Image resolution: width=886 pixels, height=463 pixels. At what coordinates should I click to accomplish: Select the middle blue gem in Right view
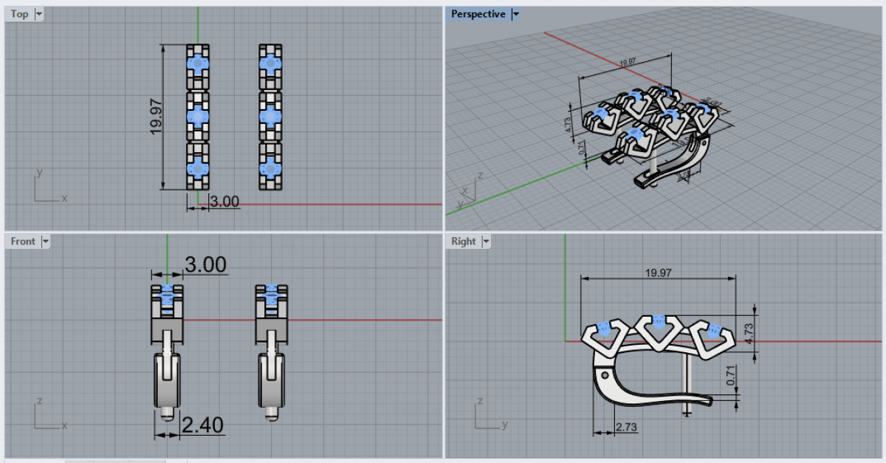(x=659, y=322)
